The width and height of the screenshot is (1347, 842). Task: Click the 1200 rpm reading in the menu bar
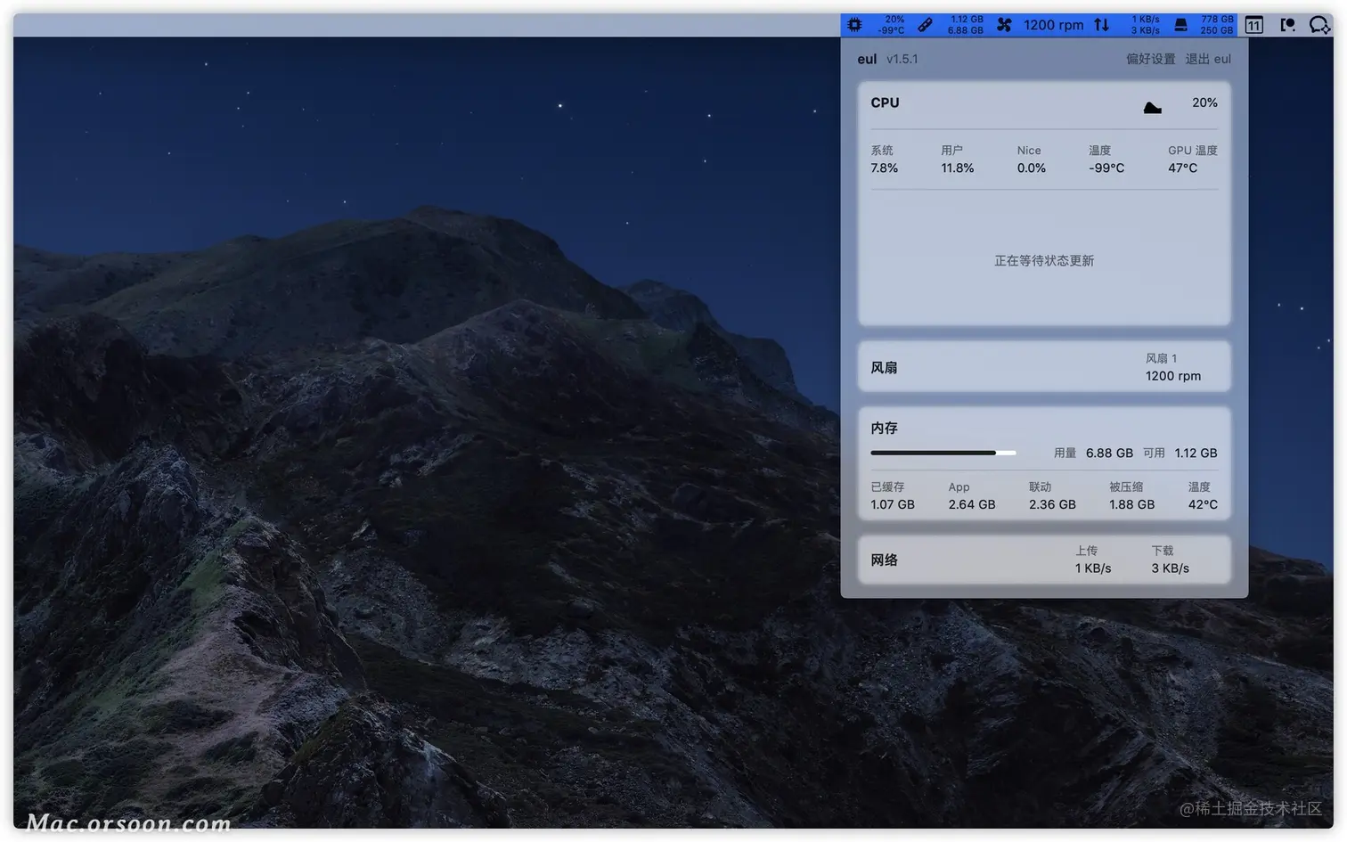(x=1054, y=25)
